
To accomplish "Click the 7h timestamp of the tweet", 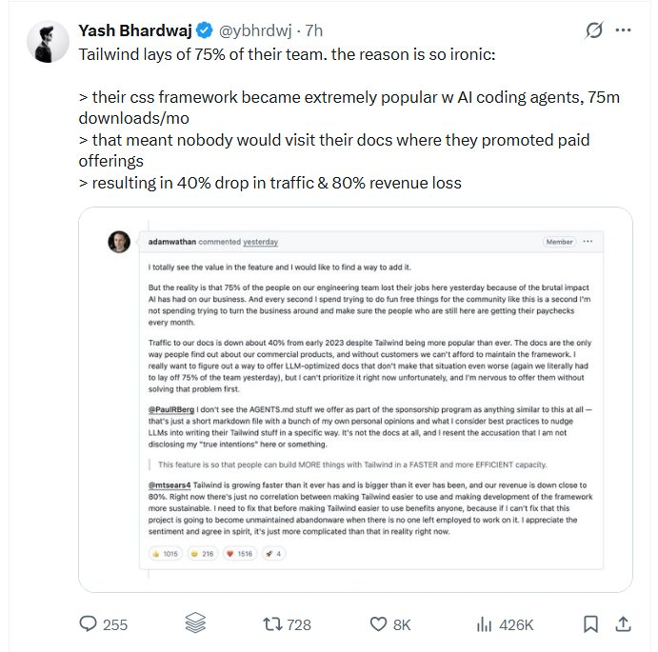I will 313,30.
